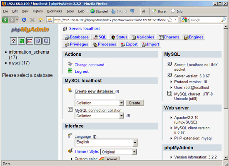Open Theme / Style dropdown showing Original
Viewport: 229px width, 166px height.
pyautogui.click(x=119, y=152)
